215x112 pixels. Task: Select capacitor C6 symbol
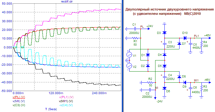[190, 88]
